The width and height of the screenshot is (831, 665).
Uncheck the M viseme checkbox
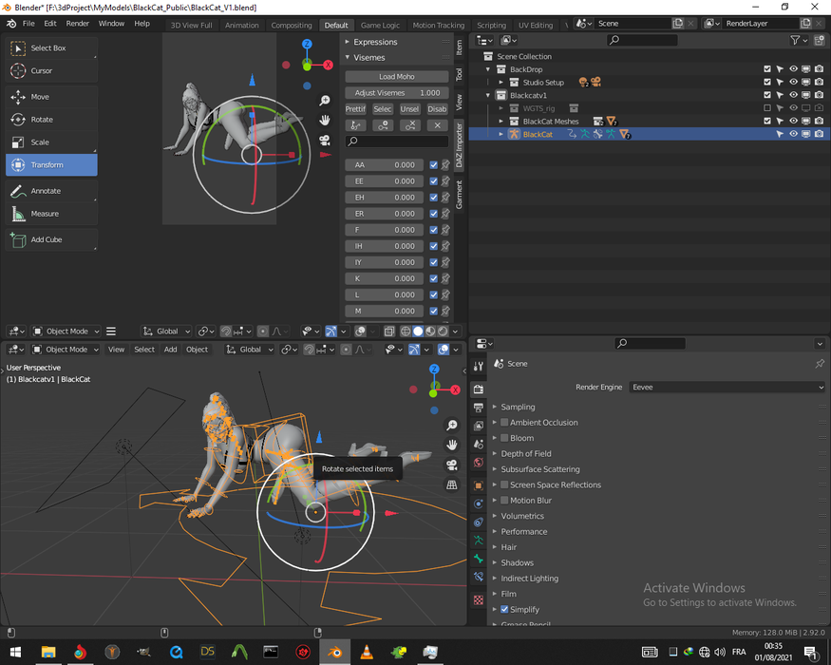(433, 311)
